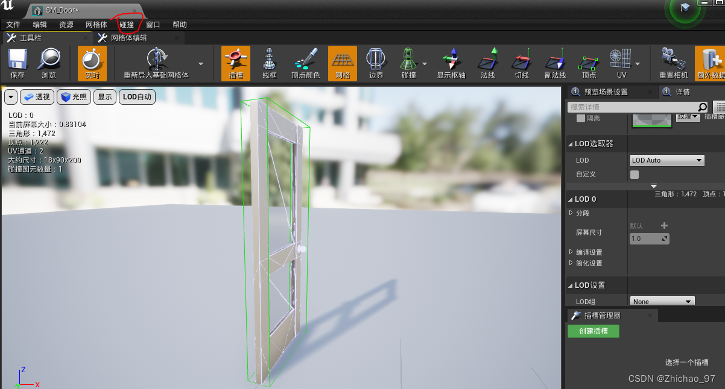The width and height of the screenshot is (725, 389).
Task: Click the 光照 (Lit) view mode button
Action: (x=74, y=97)
